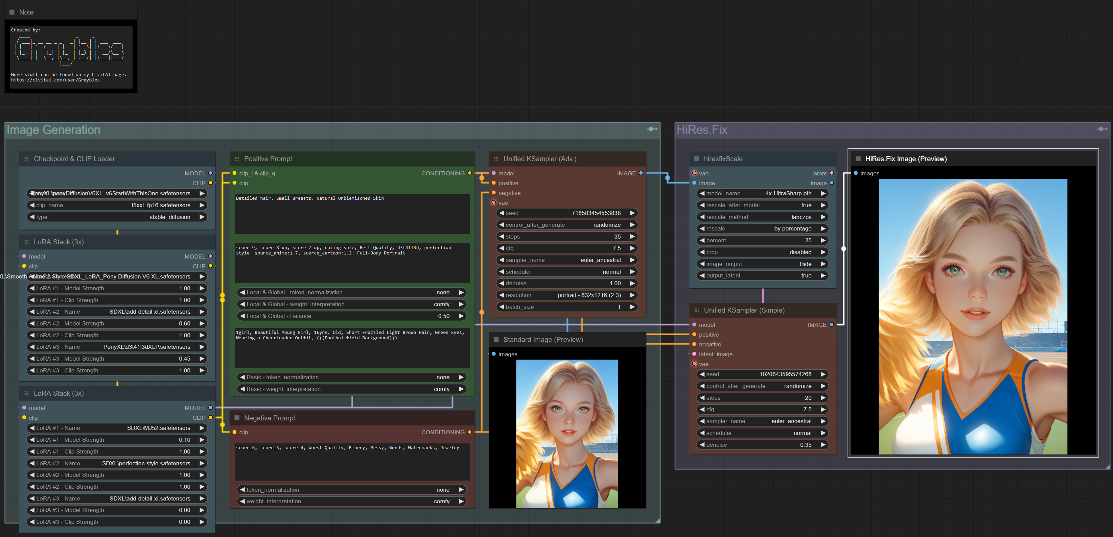Click the HiRes.Fix preview image
Screen dimensions: 1113x537
click(x=973, y=316)
